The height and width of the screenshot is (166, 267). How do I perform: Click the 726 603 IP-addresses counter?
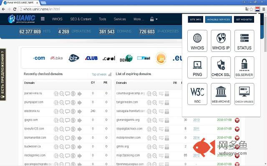point(147,32)
